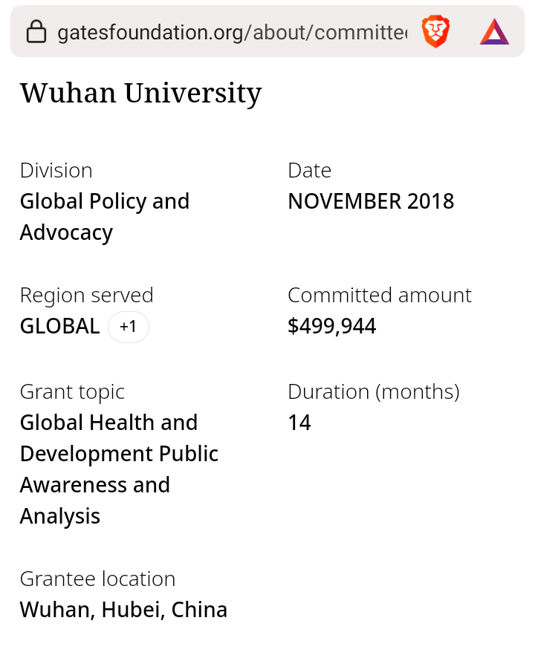Image resolution: width=535 pixels, height=661 pixels.
Task: Click the Global Policy and Advocacy value
Action: [x=105, y=217]
